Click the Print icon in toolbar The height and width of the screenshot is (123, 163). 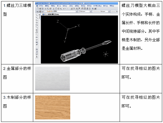(46, 9)
